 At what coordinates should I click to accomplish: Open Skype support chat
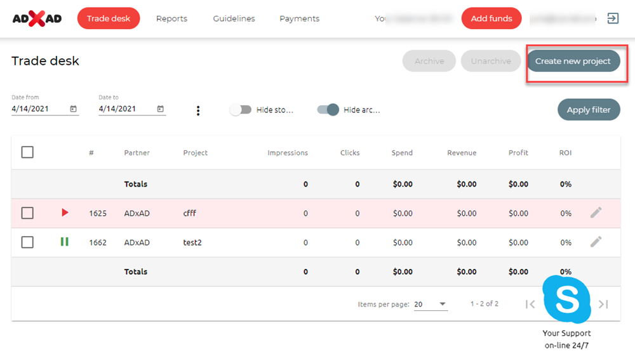pos(566,300)
